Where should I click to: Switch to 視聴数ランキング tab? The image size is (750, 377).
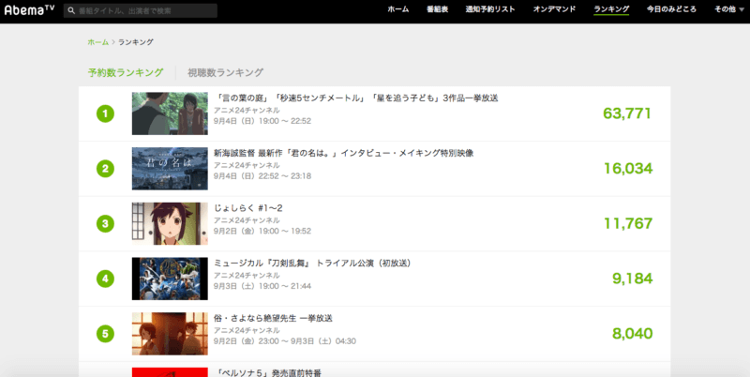(x=225, y=72)
